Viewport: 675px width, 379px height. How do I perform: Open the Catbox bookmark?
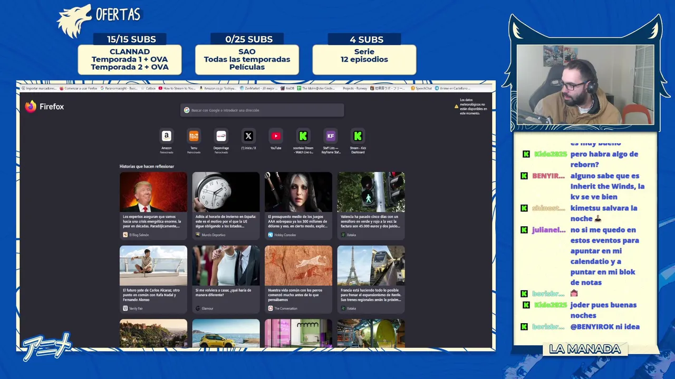[148, 88]
